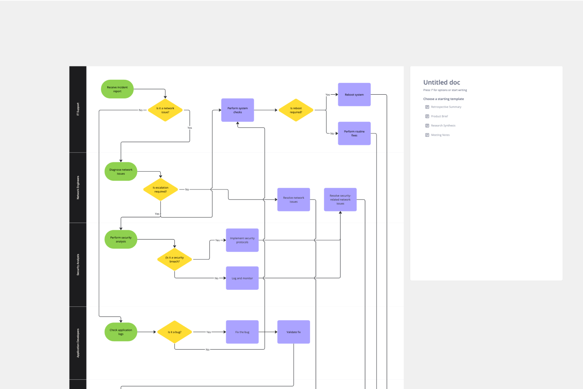
Task: Click the Untitled doc title field
Action: [x=442, y=83]
